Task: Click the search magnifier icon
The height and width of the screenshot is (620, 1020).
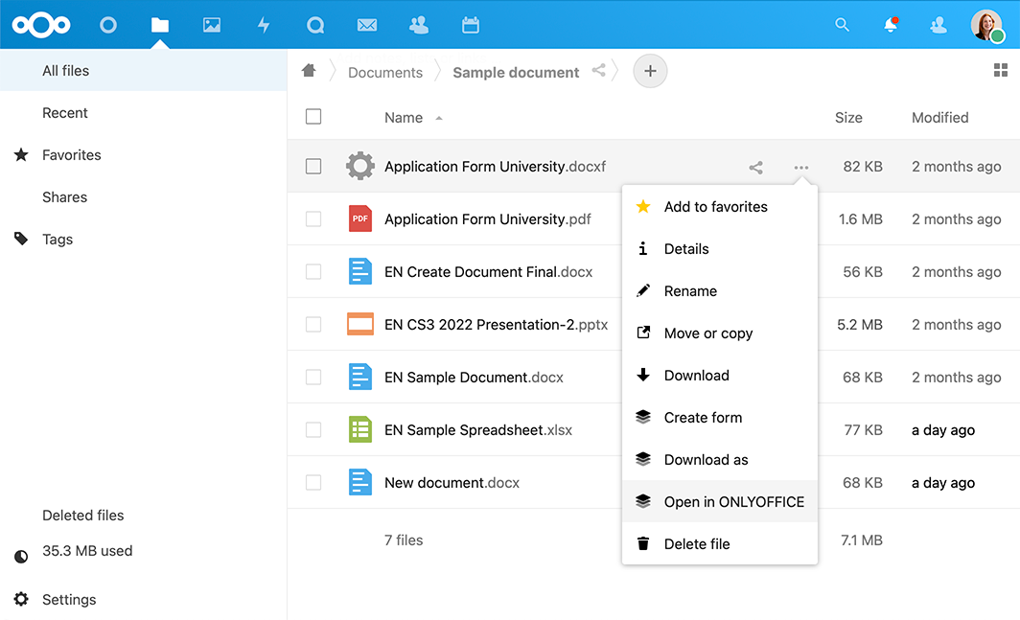Action: [842, 25]
